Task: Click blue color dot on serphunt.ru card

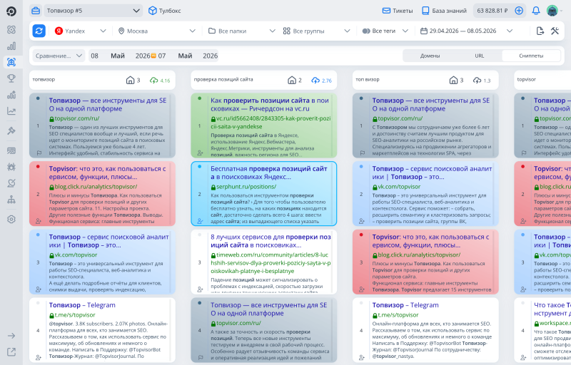Action: 200,167
